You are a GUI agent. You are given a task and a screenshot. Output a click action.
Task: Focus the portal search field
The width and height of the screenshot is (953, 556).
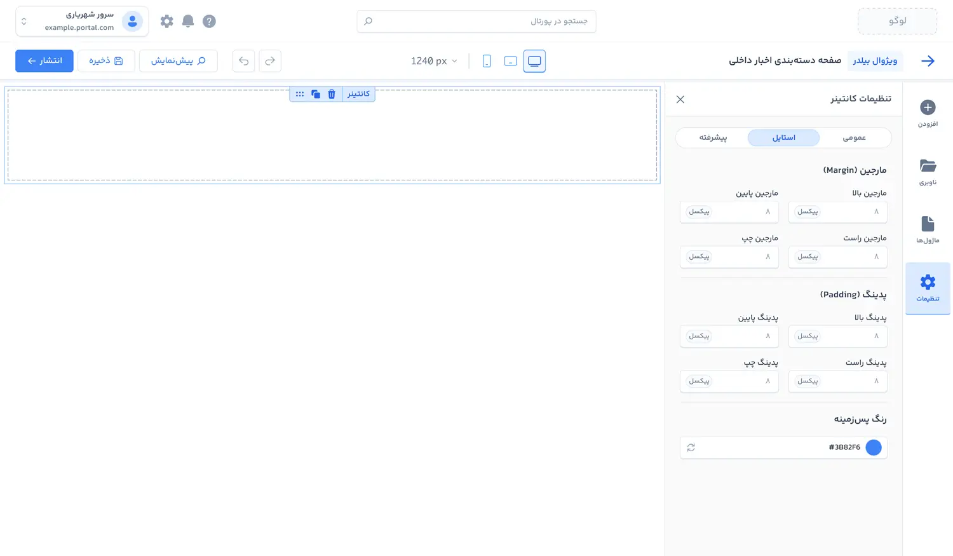[476, 21]
